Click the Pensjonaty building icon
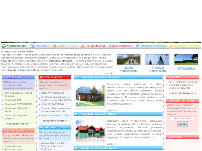 [x=32, y=46]
